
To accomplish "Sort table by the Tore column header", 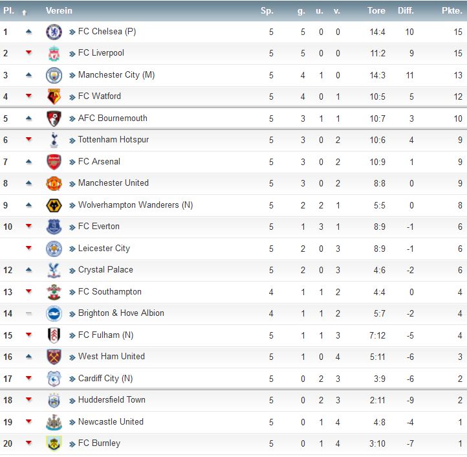I will tap(376, 11).
